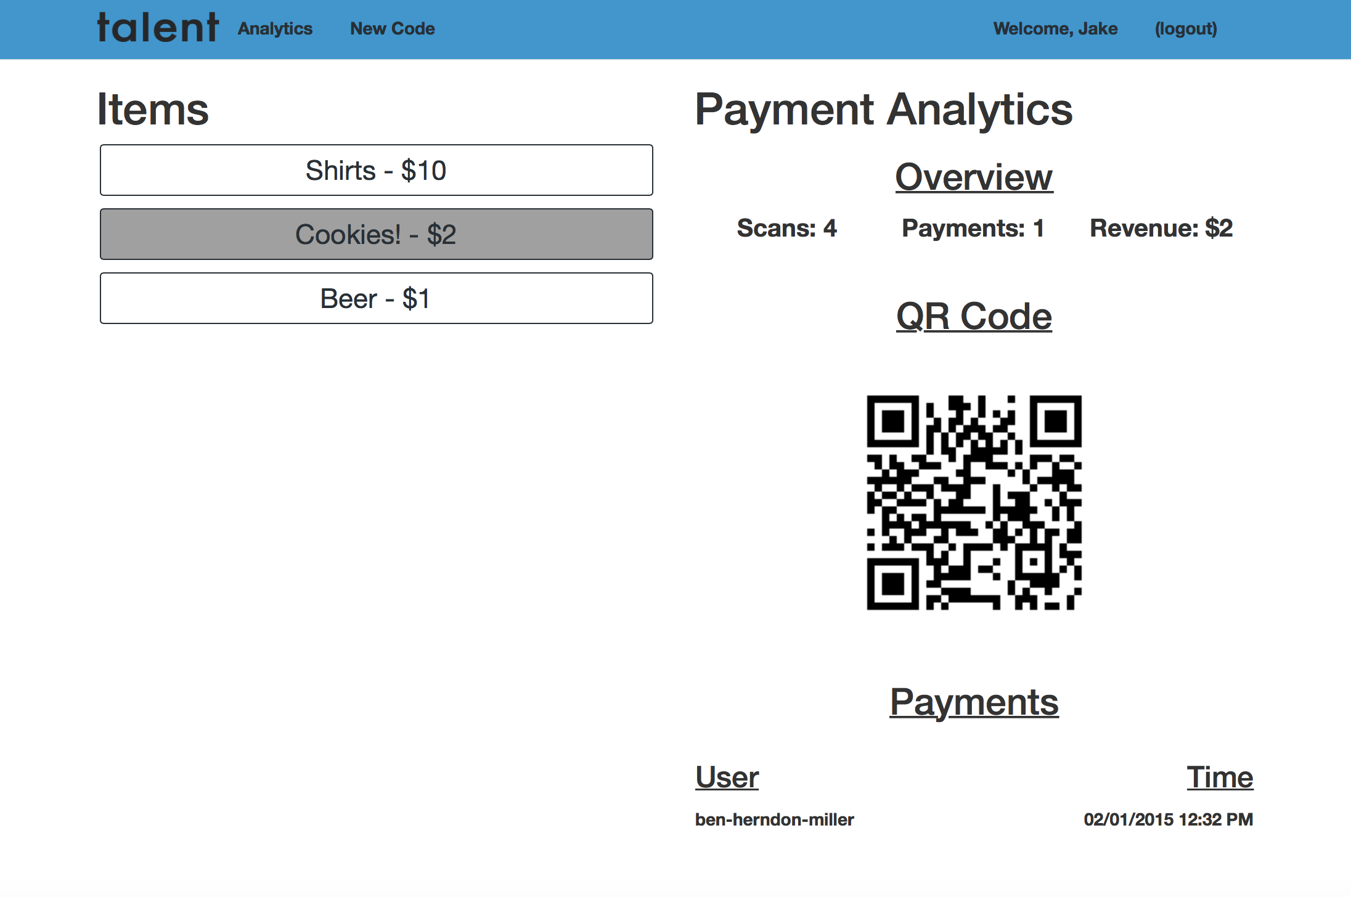This screenshot has height=897, width=1351.
Task: Click the logout link
Action: [x=1185, y=29]
